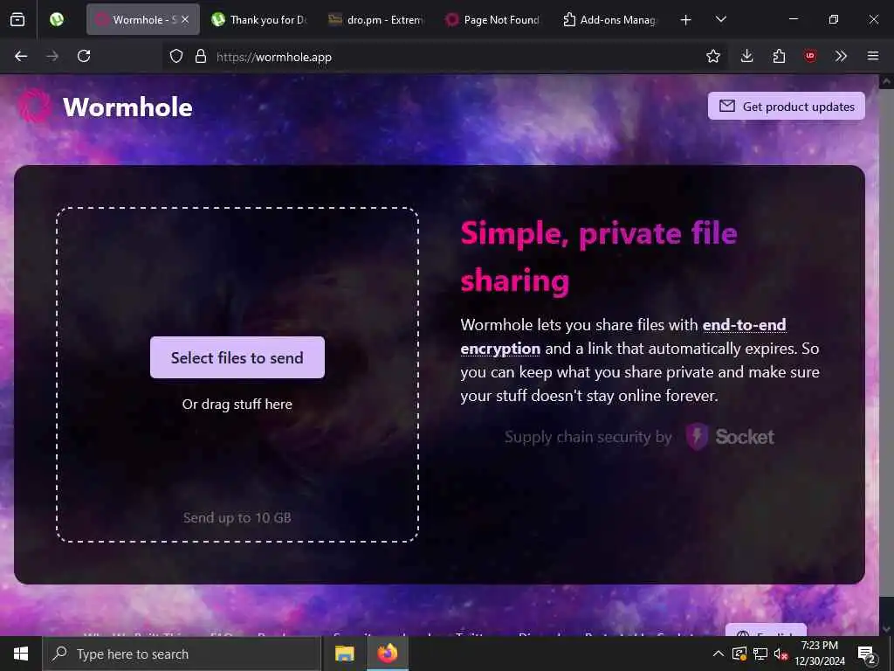
Task: Click the Type here to search box
Action: [x=182, y=654]
